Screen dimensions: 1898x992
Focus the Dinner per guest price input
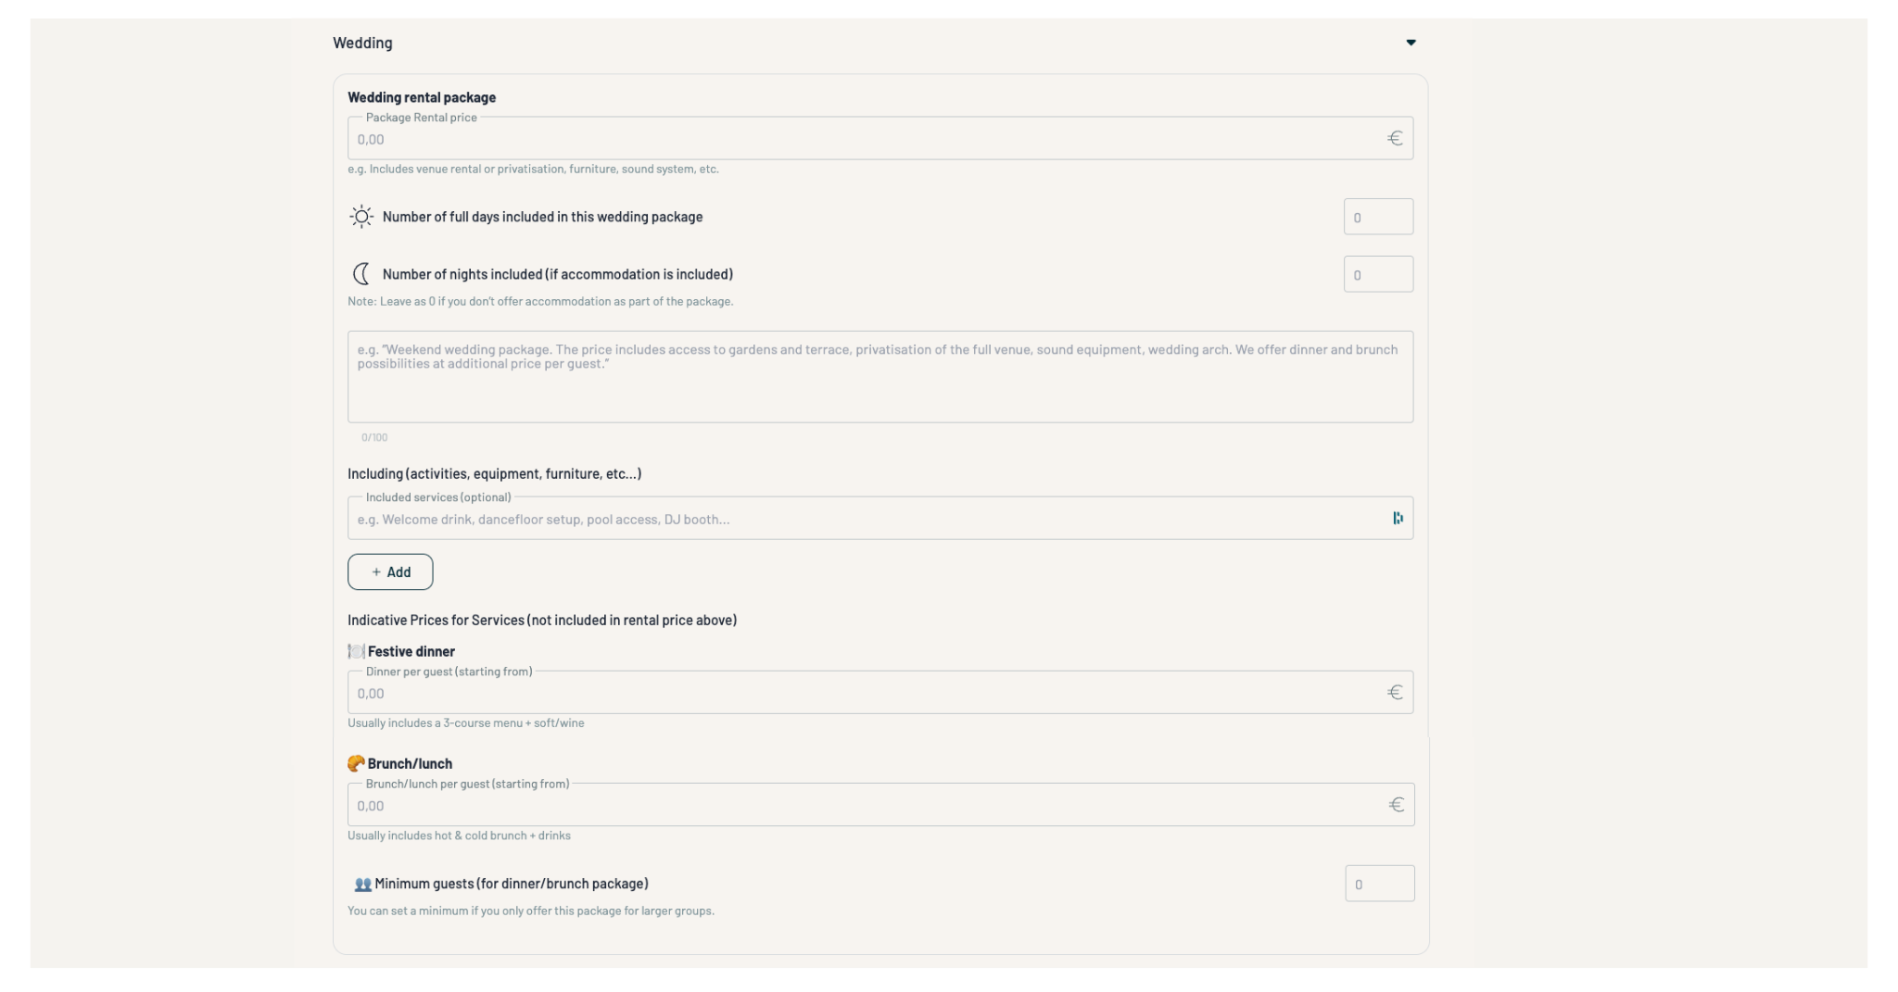tap(862, 694)
